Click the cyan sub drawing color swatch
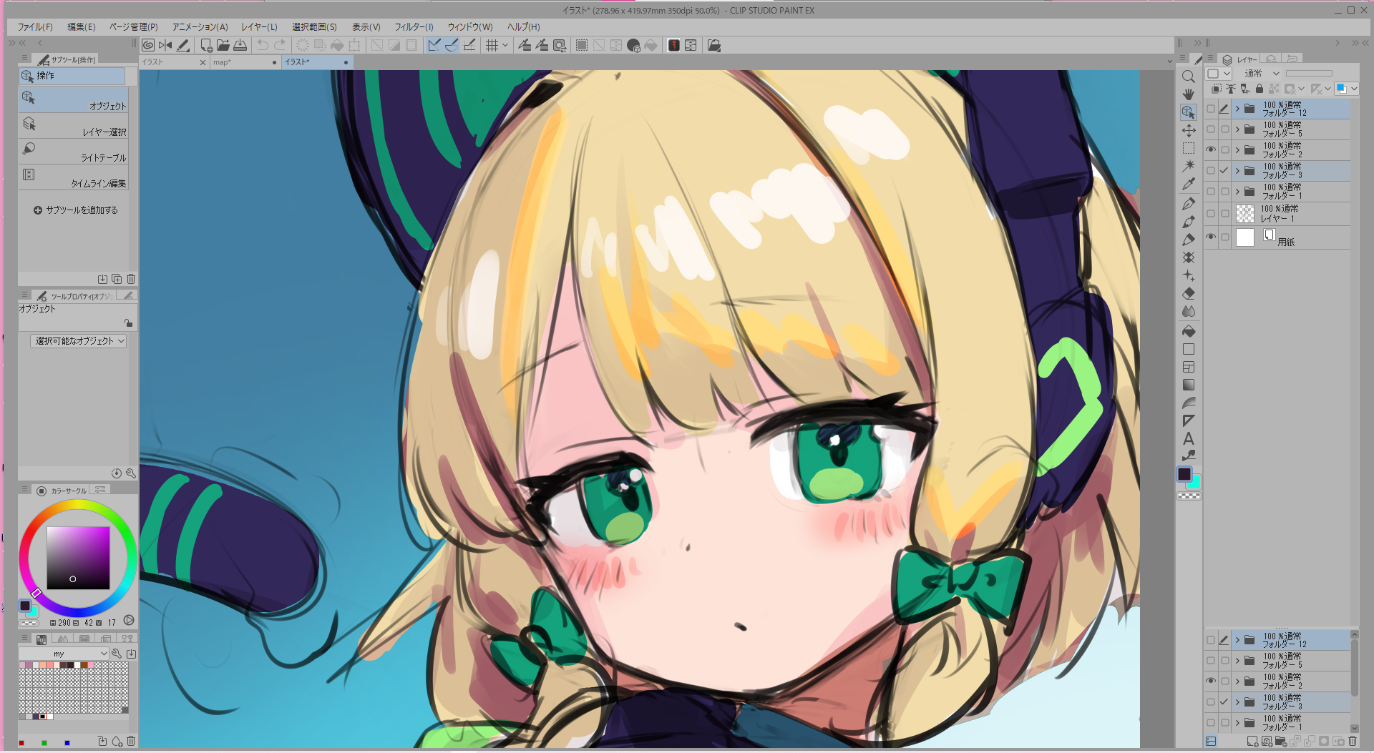Screen dimensions: 1374x753 pyautogui.click(x=1194, y=482)
